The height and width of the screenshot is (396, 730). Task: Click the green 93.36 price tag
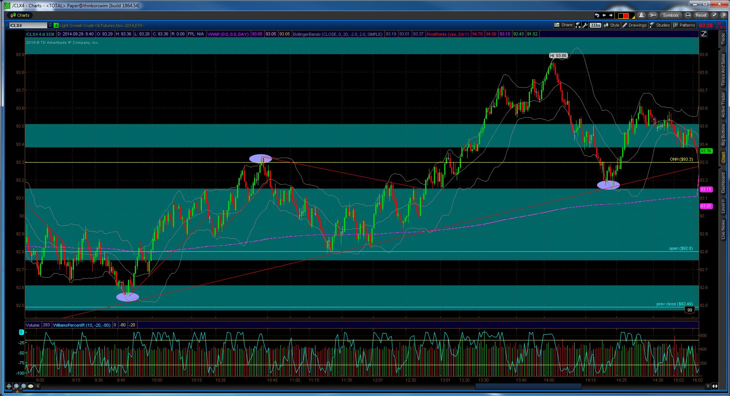706,151
